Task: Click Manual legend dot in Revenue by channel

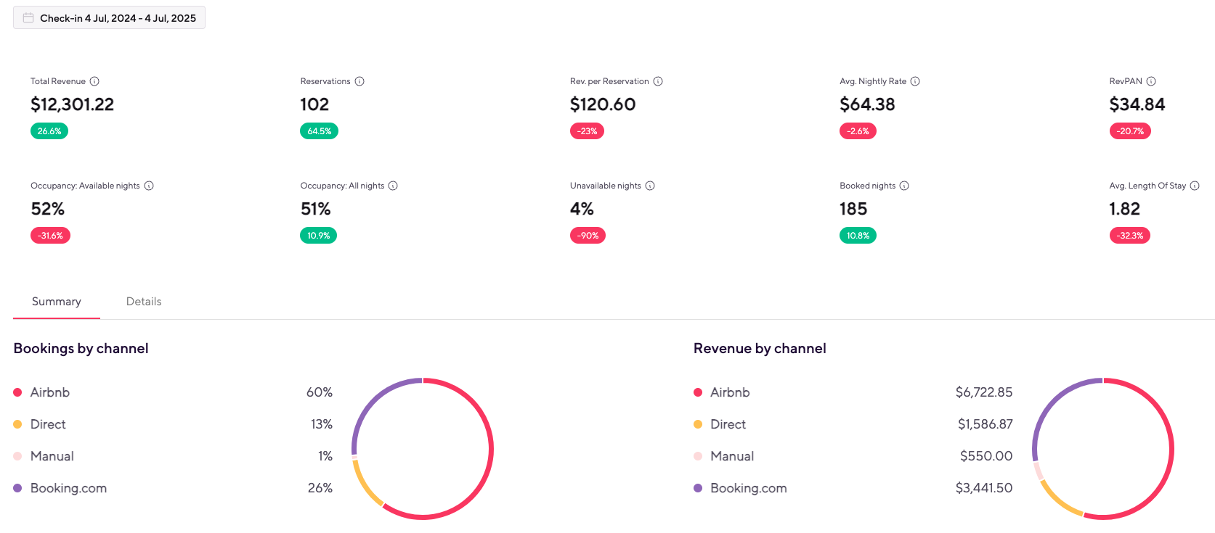Action: 698,456
